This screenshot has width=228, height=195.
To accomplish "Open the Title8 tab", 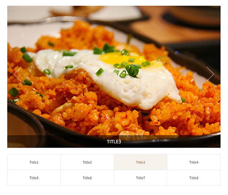I will point(194,178).
